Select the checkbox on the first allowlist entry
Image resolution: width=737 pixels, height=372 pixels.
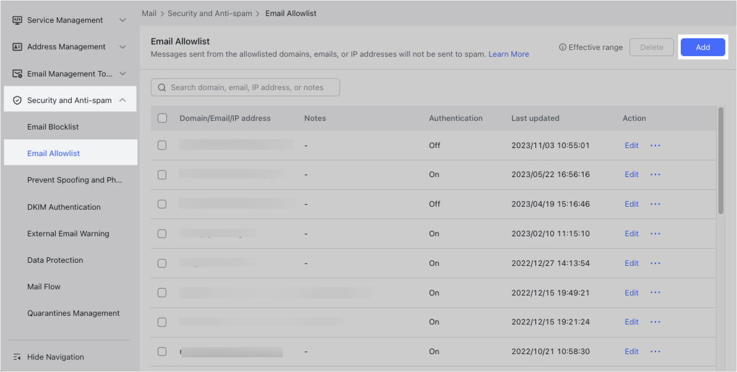coord(162,145)
